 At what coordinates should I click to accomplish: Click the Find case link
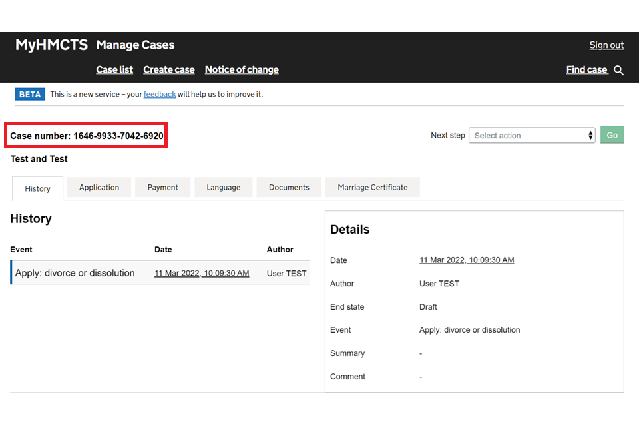(x=586, y=70)
